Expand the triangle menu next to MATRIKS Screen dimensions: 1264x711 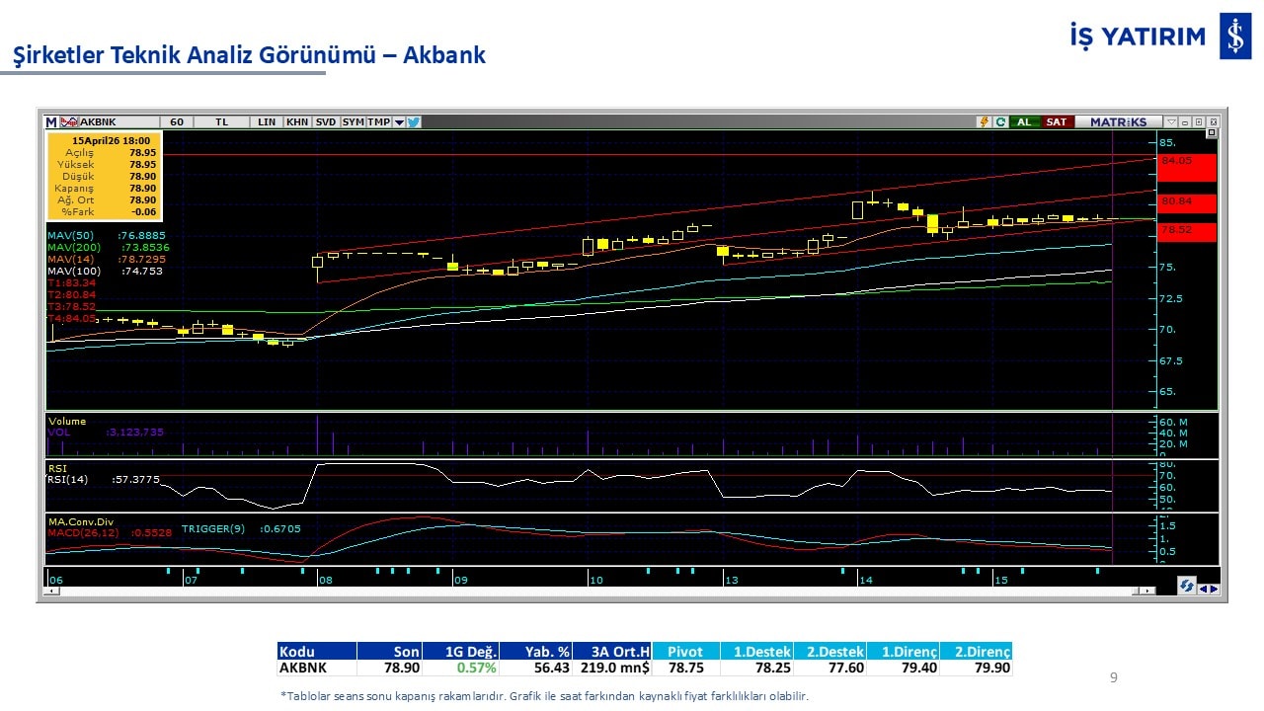(x=1171, y=122)
